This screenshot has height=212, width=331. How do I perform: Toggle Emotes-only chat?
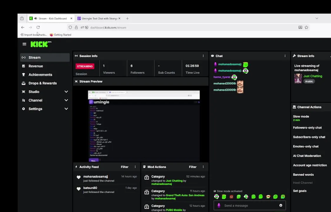pyautogui.click(x=306, y=146)
